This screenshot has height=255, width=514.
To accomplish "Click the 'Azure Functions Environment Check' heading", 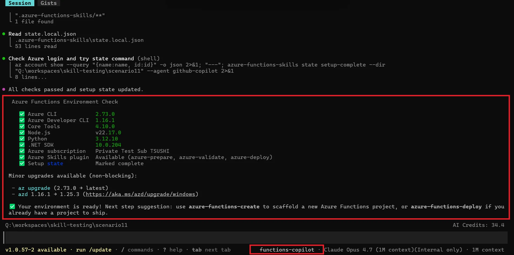I will pos(65,102).
